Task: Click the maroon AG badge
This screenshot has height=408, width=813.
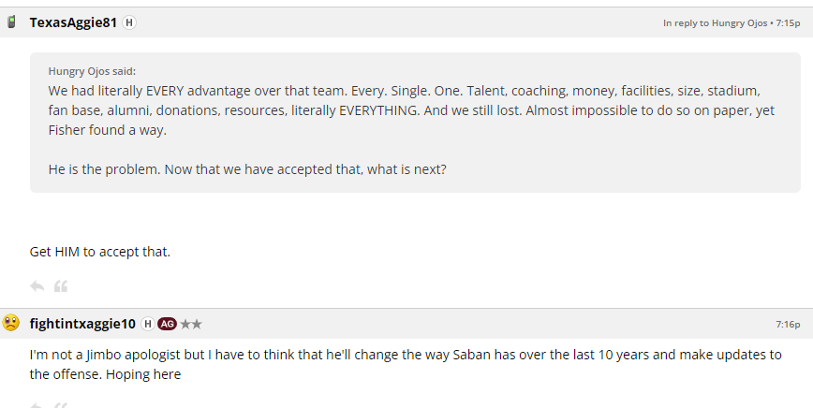Action: click(167, 324)
